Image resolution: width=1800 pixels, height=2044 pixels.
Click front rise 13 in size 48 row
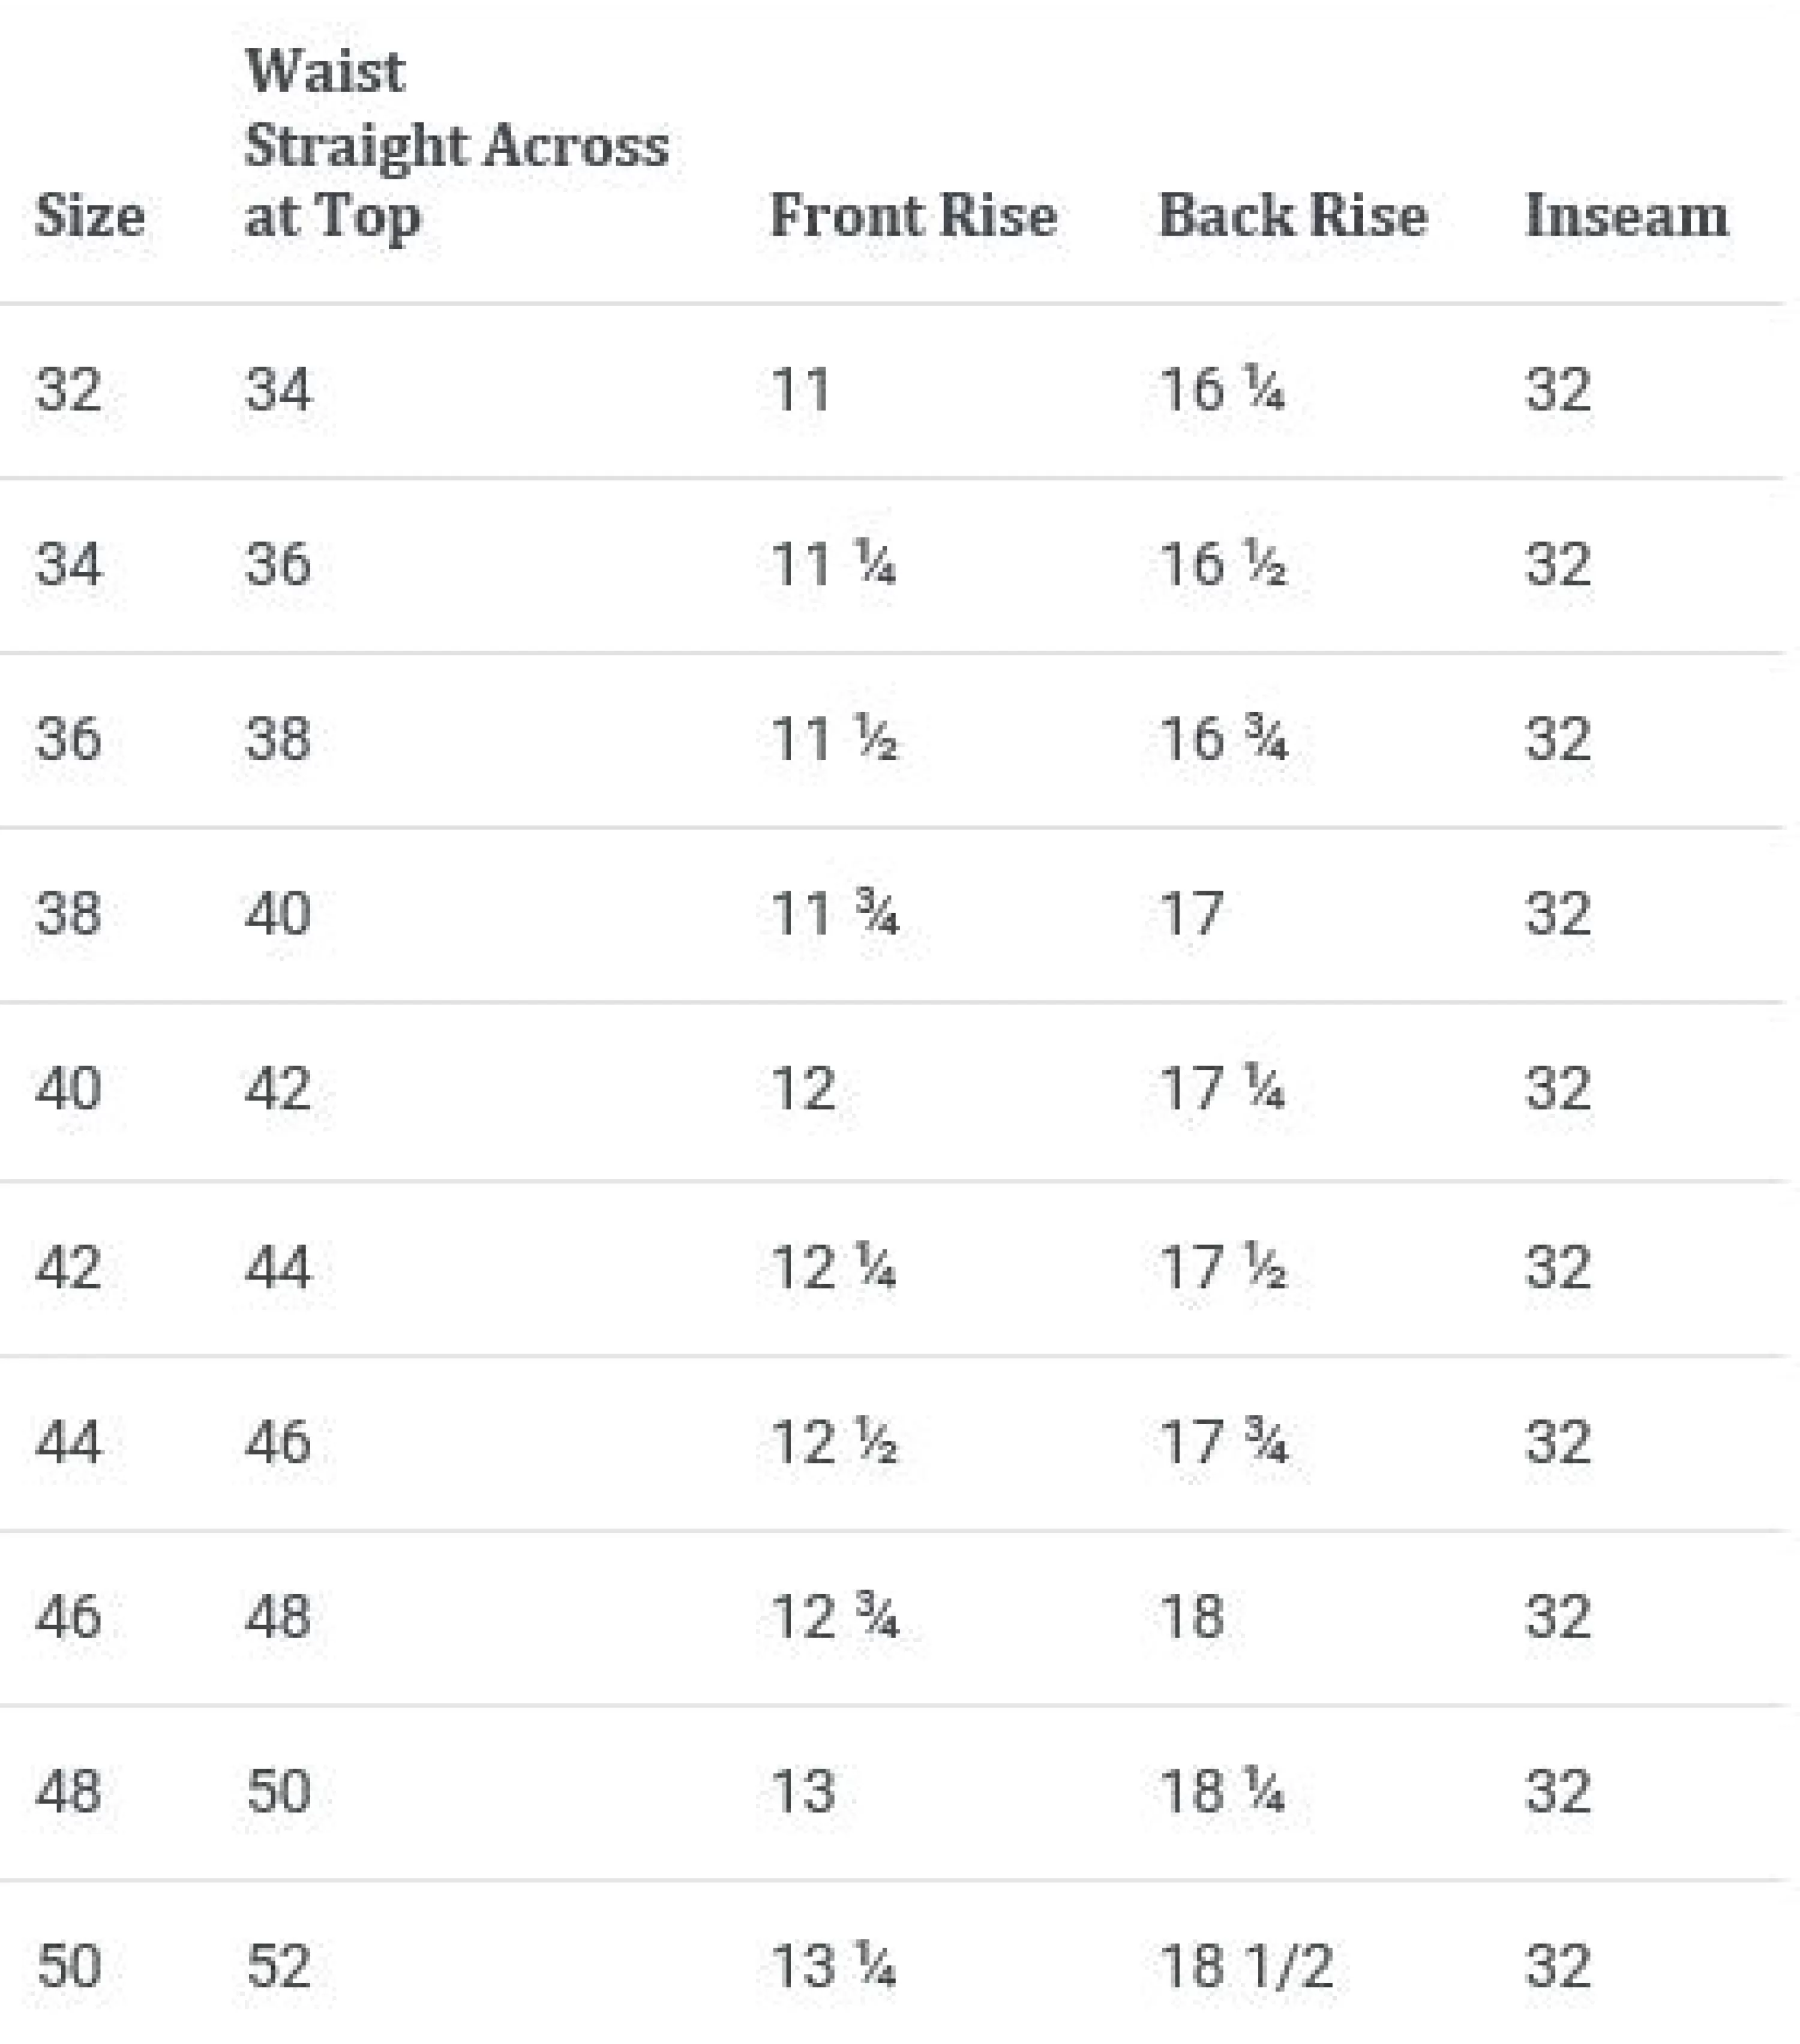click(x=802, y=1791)
